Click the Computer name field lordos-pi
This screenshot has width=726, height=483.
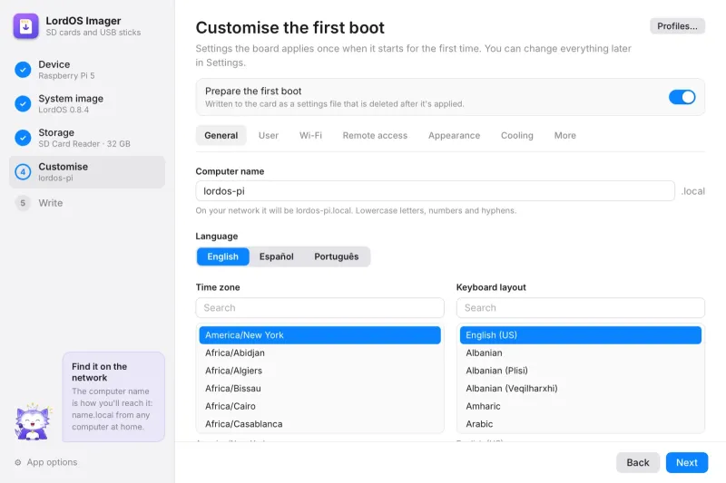coord(436,191)
